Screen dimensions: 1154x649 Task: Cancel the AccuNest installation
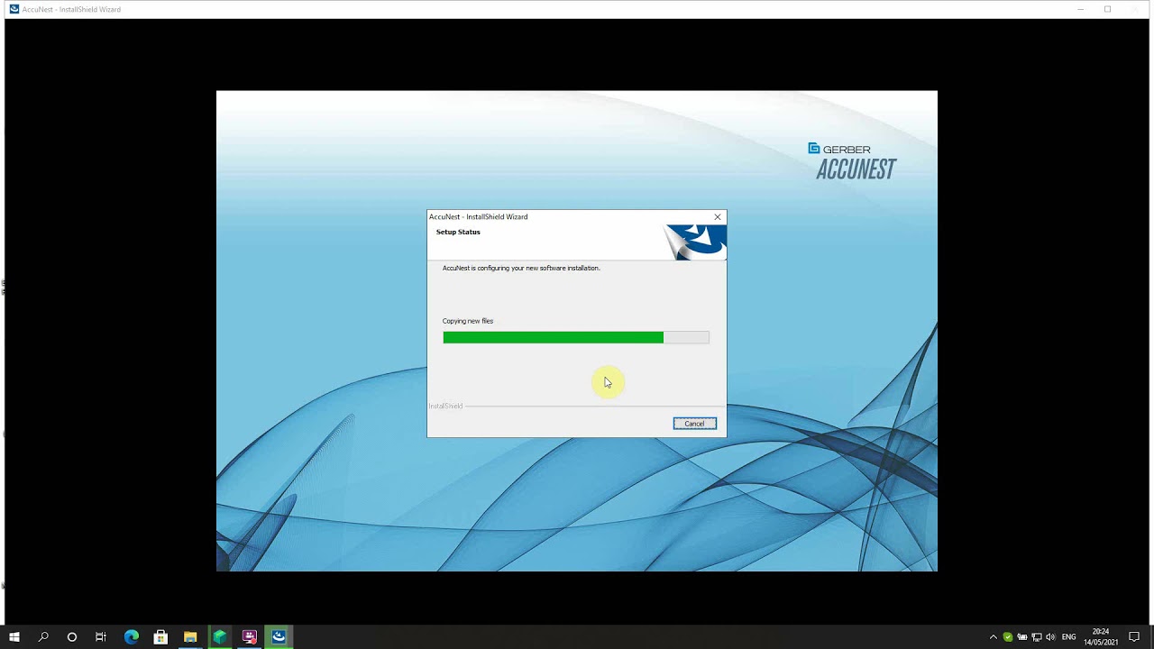point(694,424)
